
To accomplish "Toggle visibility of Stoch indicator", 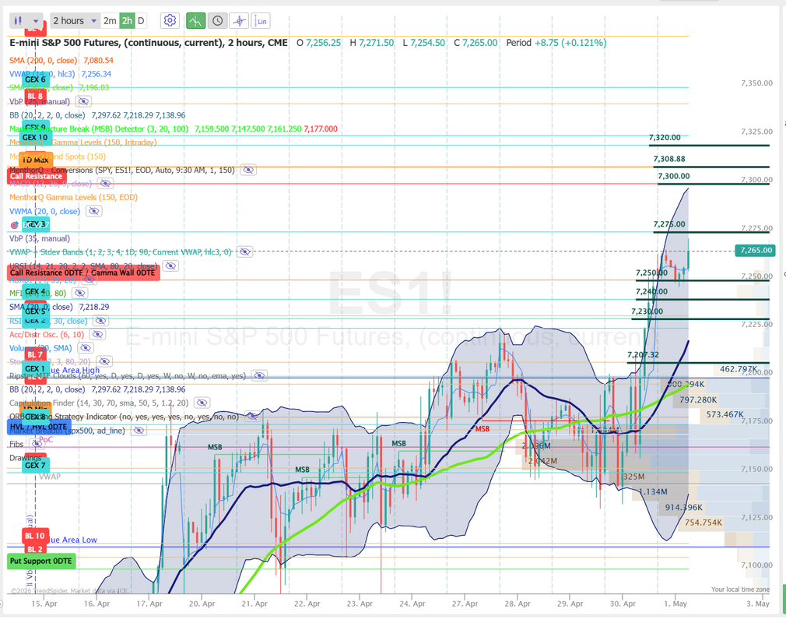I will (104, 361).
